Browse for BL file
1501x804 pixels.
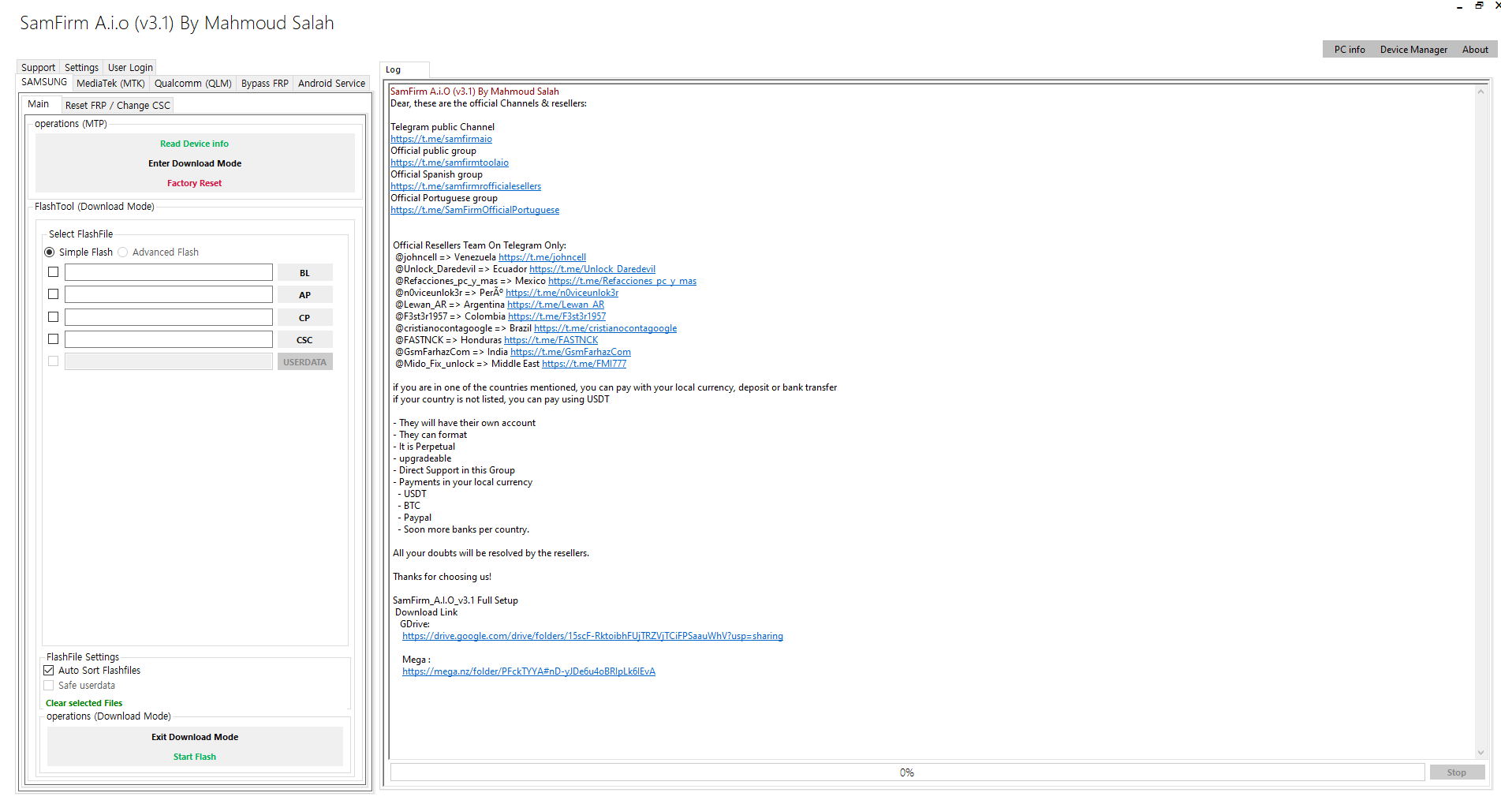click(x=304, y=273)
